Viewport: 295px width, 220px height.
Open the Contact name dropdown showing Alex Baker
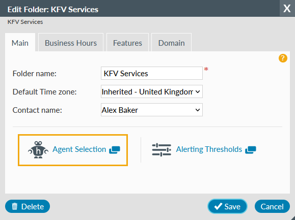[152, 110]
